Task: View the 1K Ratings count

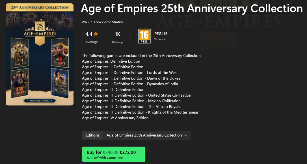Action: [x=118, y=37]
